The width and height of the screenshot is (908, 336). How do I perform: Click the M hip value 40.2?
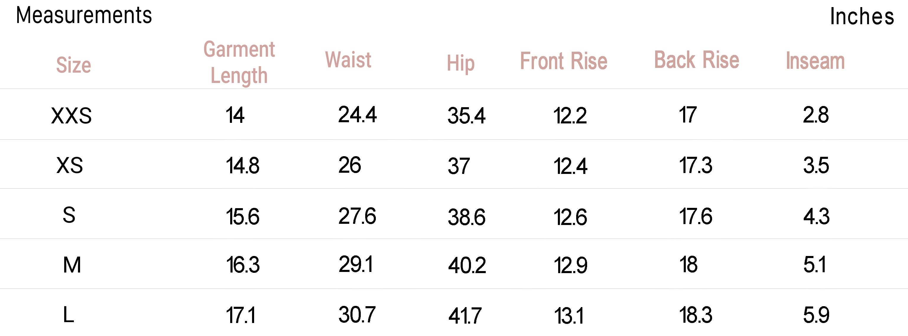tap(467, 265)
